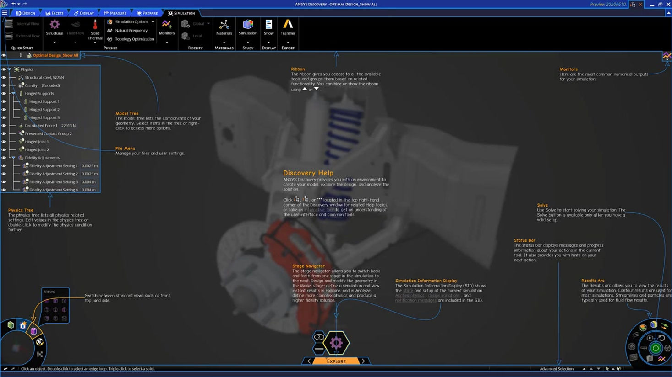Click the Explore stage button
This screenshot has height=377, width=672.
pos(336,361)
